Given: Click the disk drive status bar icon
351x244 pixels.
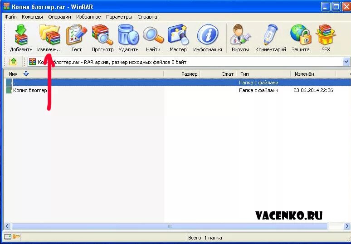Looking at the screenshot, I should click(7, 237).
